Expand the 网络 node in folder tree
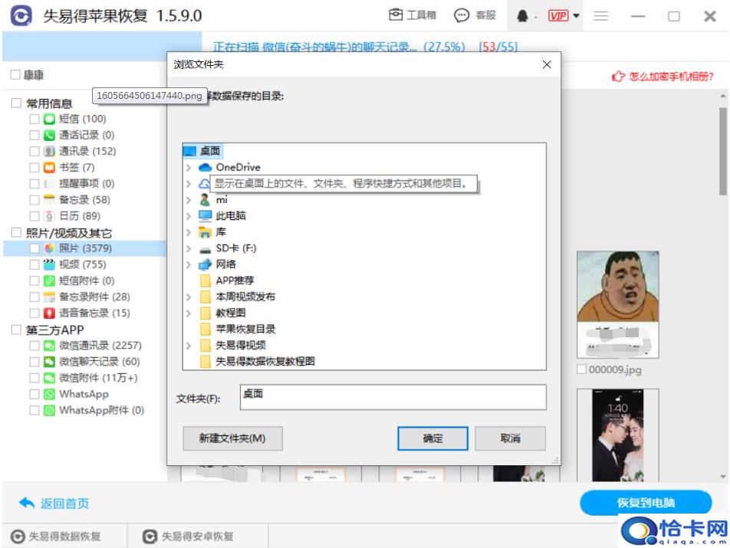 (x=189, y=264)
